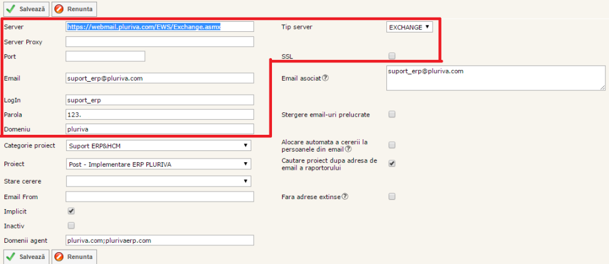Disable Cautare proiect dupa adresa checkbox
The width and height of the screenshot is (609, 264).
tap(392, 164)
